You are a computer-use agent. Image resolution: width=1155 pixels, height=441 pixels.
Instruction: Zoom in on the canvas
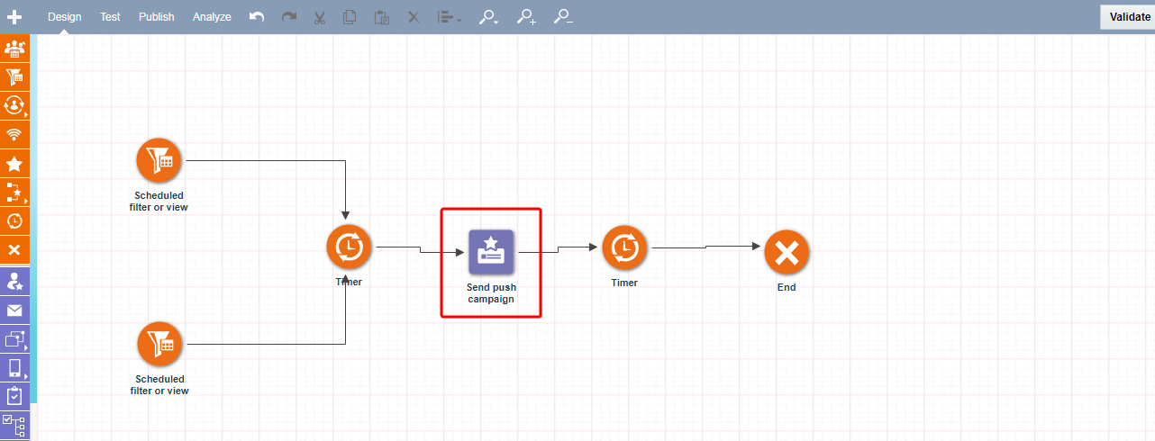526,17
